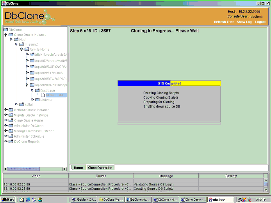Select the /opt/d08/SURYA/ORA tree item
Viewport: 271px width, 203px height.
(51, 67)
